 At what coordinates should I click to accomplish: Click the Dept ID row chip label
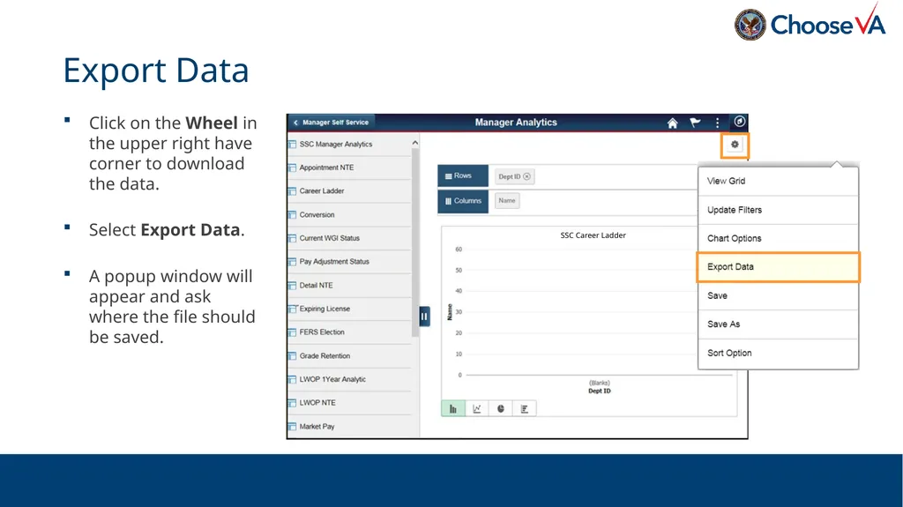click(509, 177)
